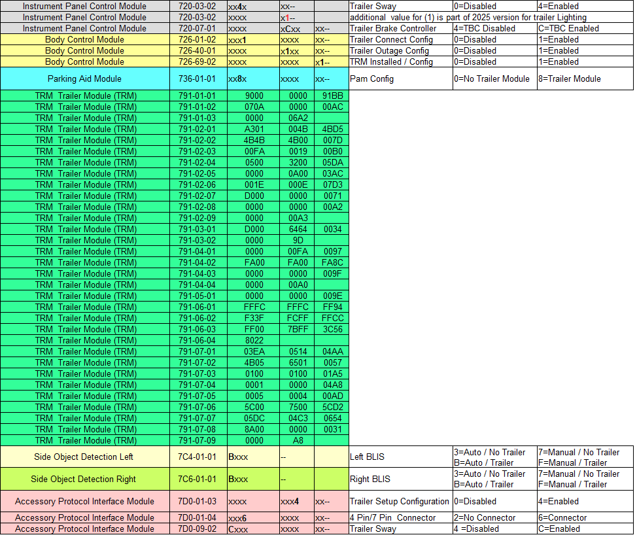Select the Trailer Connect Config cell

[400, 40]
